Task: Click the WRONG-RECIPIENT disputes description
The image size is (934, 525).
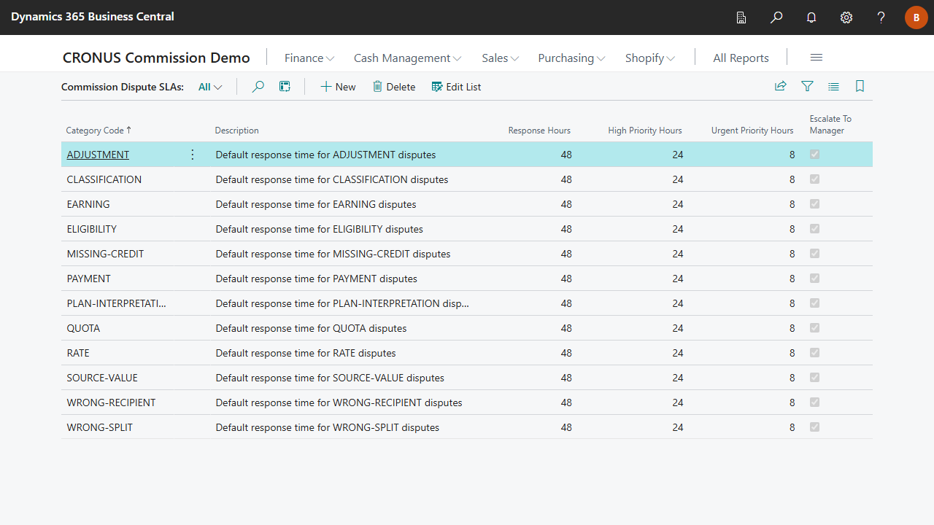Action: pyautogui.click(x=339, y=402)
